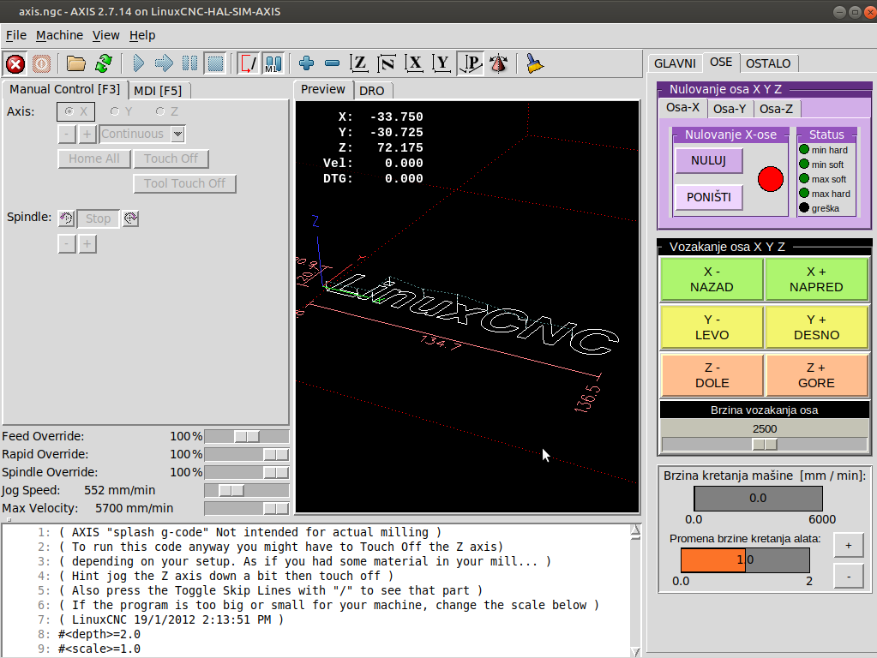Click spindle clockwise icon right of Stop

point(130,218)
